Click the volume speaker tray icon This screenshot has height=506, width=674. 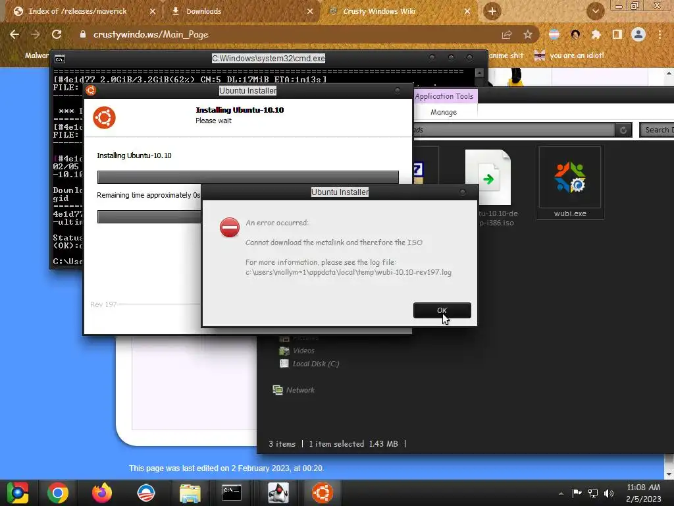pos(609,493)
